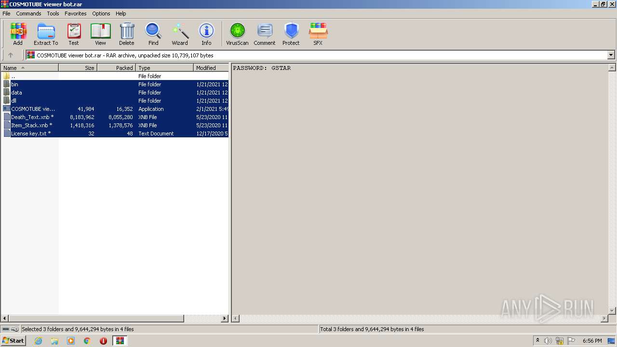Image resolution: width=617 pixels, height=347 pixels.
Task: Click the media player taskbar icon
Action: click(x=71, y=341)
